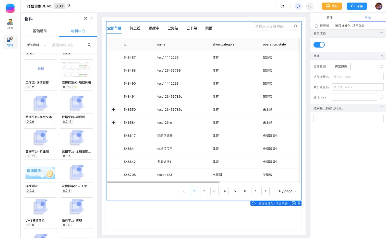386x238 pixels.
Task: Focus the 索引变量名 input field
Action: (357, 87)
